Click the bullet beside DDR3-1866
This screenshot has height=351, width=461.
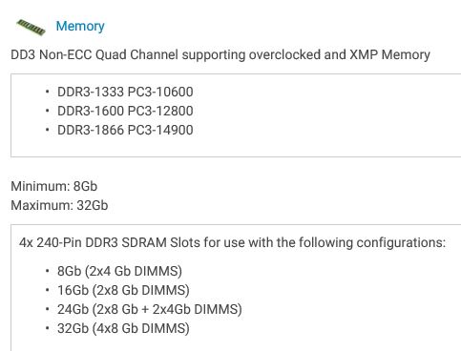tap(47, 130)
